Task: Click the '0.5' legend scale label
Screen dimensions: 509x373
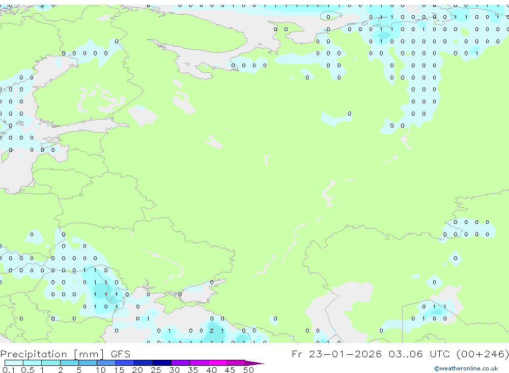Action: tap(27, 370)
